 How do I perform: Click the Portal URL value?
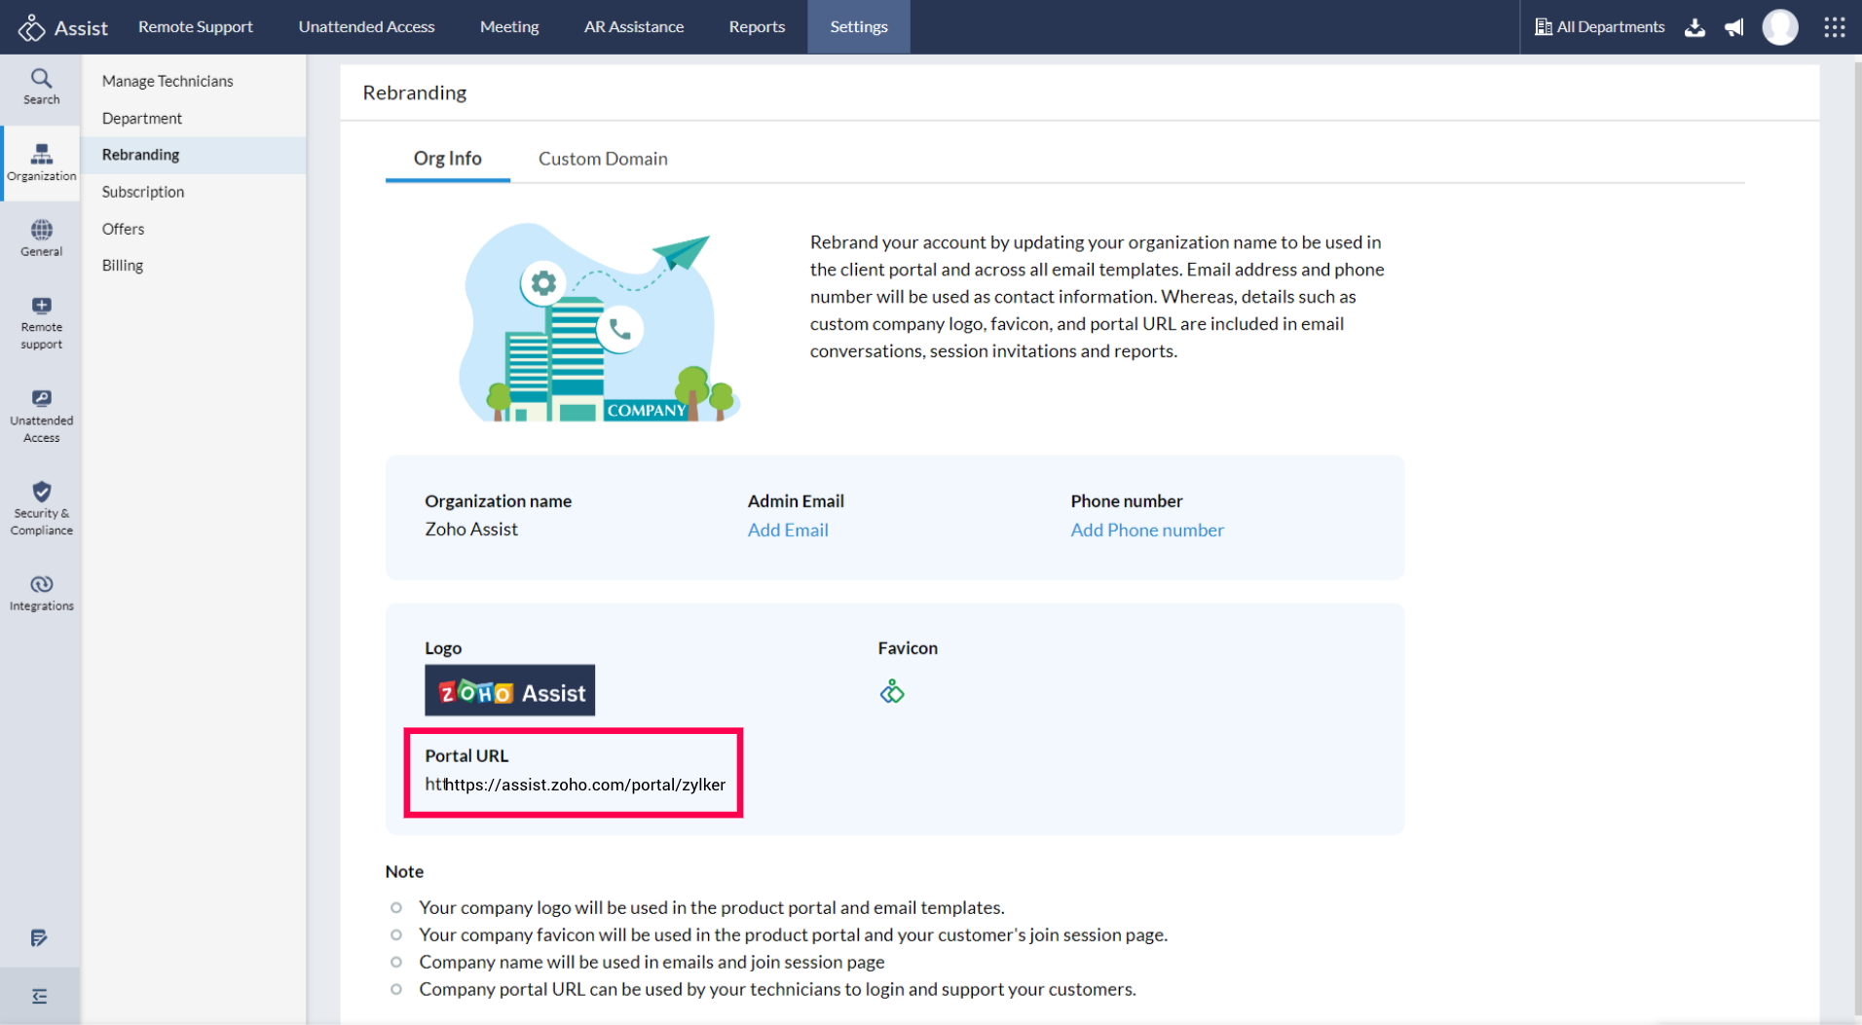click(x=576, y=785)
